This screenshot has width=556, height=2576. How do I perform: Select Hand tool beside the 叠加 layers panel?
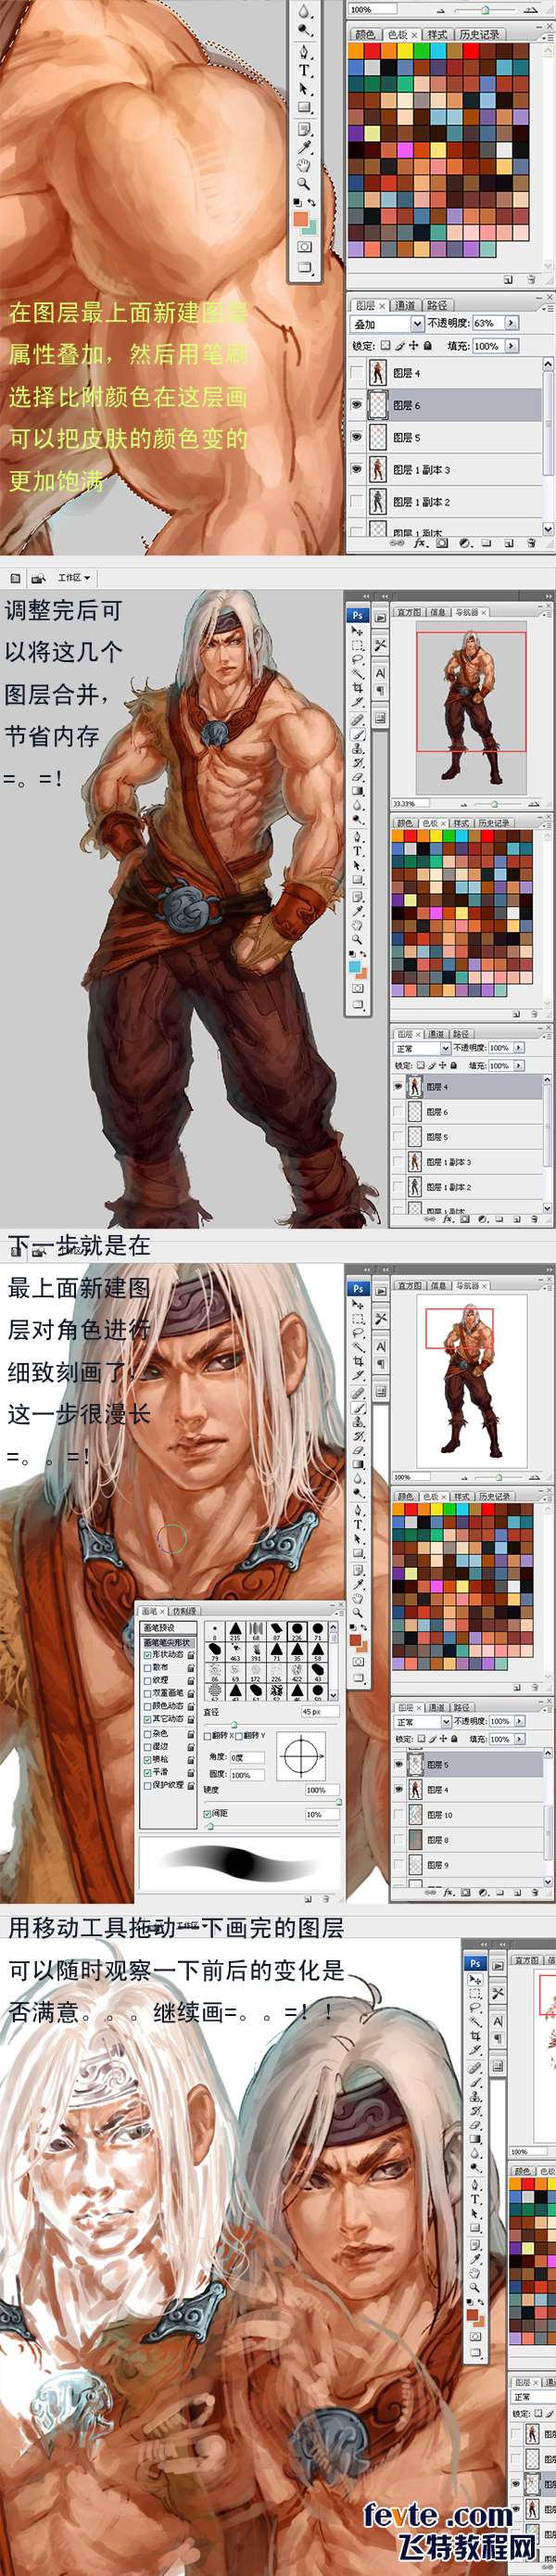click(304, 165)
